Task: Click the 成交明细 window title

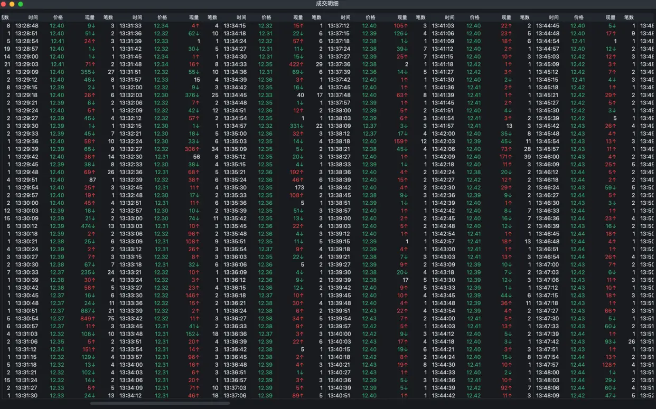Action: (327, 4)
